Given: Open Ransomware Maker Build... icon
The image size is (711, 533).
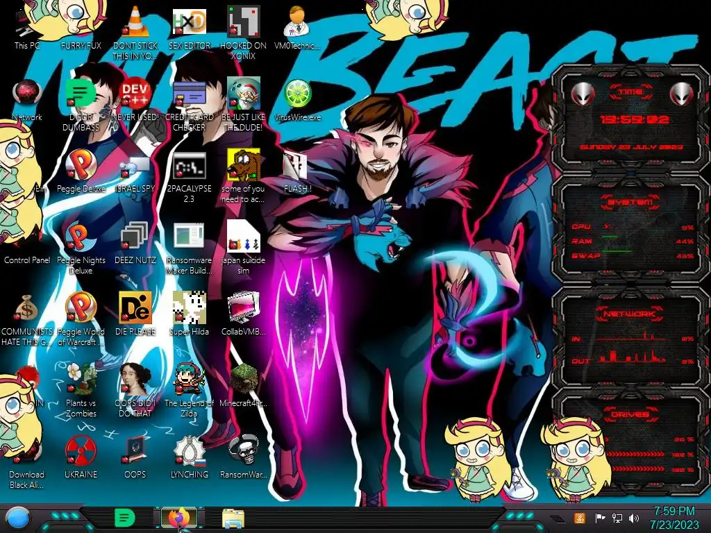Looking at the screenshot, I should coord(189,236).
